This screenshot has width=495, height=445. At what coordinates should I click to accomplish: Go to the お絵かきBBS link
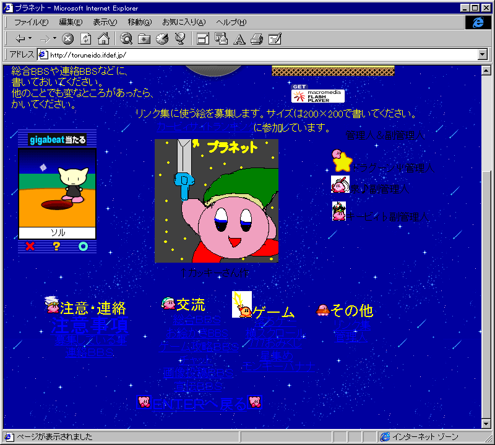pyautogui.click(x=197, y=333)
